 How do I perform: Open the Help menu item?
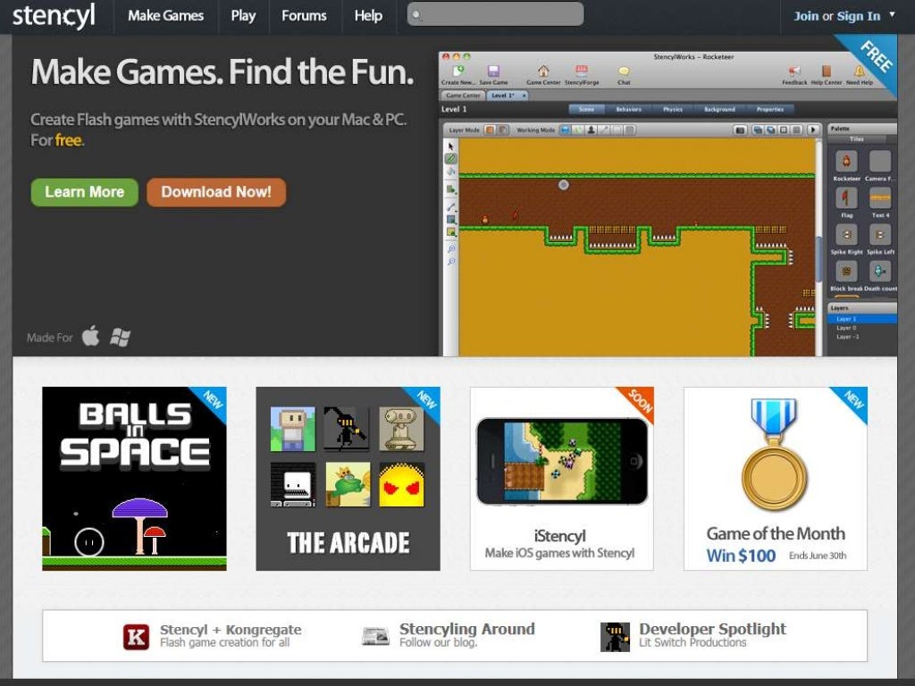pyautogui.click(x=368, y=16)
